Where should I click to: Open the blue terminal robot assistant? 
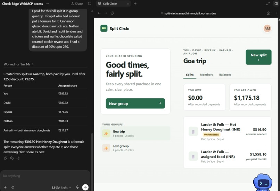click(263, 183)
